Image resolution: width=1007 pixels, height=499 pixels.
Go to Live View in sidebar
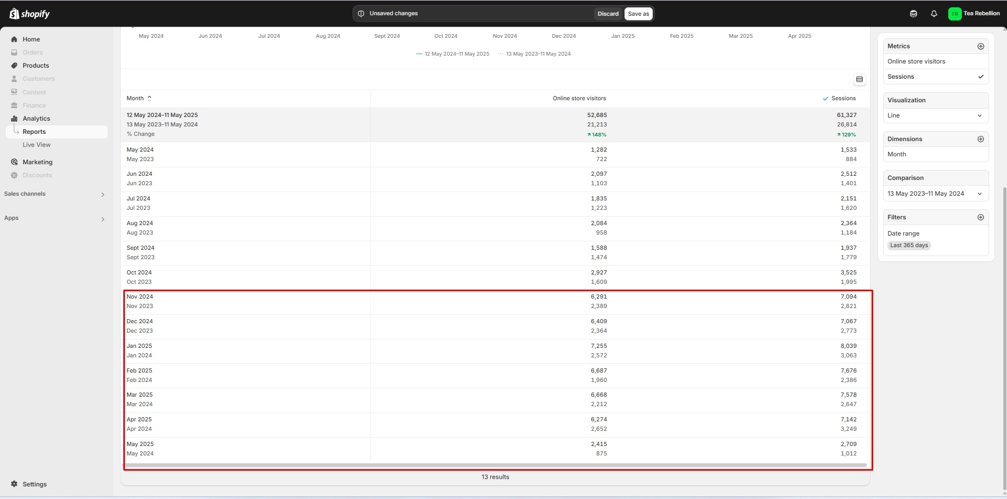(36, 145)
